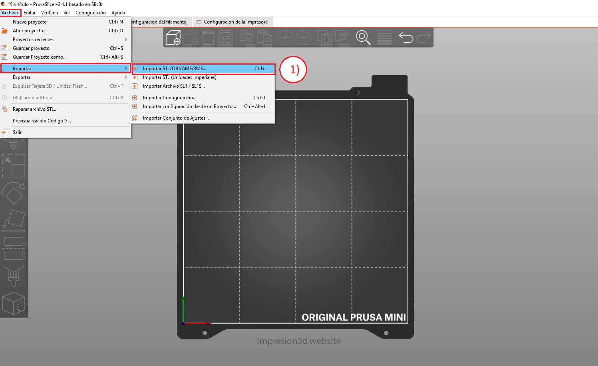The image size is (598, 366).
Task: Select the Rotate gizmo tool
Action: click(14, 193)
